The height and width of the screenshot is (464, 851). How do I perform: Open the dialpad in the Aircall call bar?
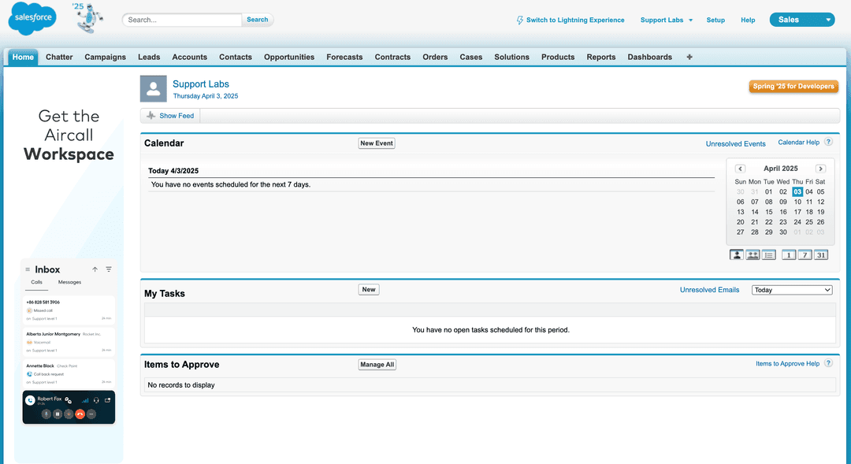[x=69, y=414]
